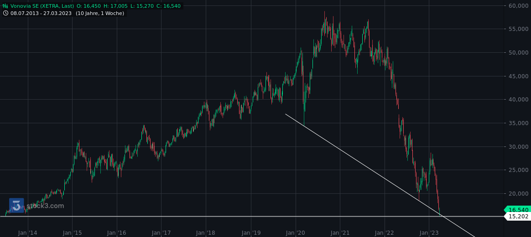Click the period label (10 Jahre, 1 Woche)
The height and width of the screenshot is (237, 531).
tap(100, 13)
